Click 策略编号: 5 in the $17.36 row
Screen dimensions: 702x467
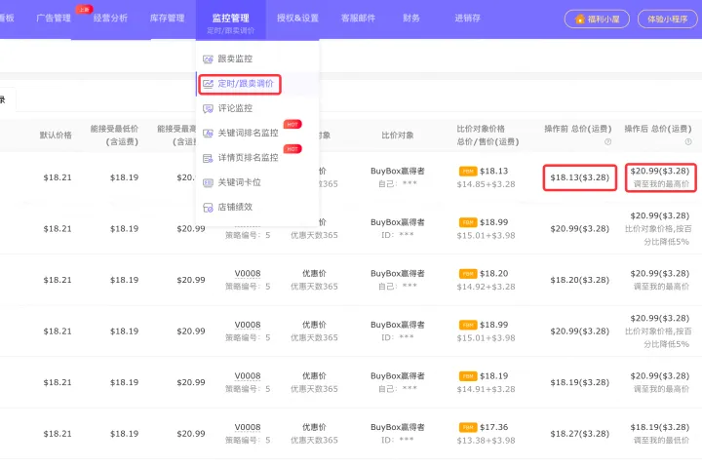tap(248, 441)
